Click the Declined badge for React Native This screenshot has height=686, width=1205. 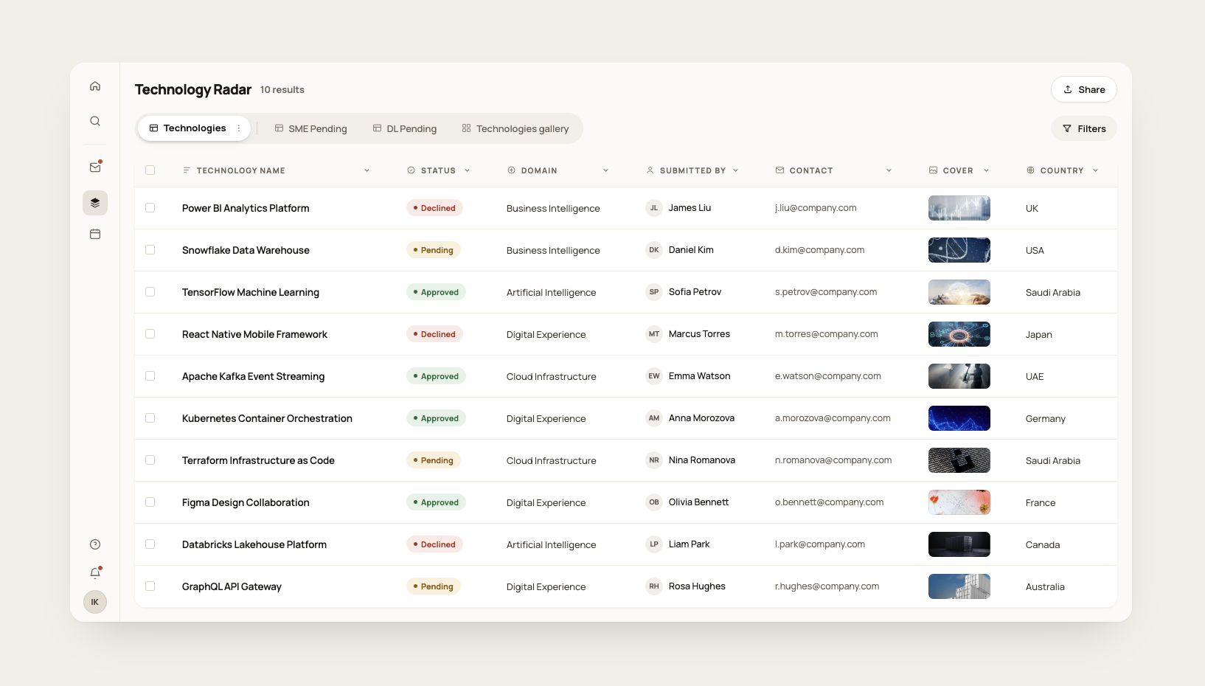tap(434, 334)
